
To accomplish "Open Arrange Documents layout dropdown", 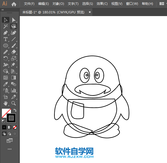I will [163, 4].
